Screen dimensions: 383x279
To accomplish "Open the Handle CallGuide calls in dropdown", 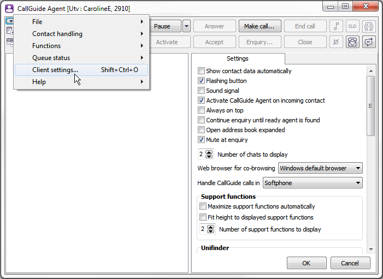I will click(313, 183).
